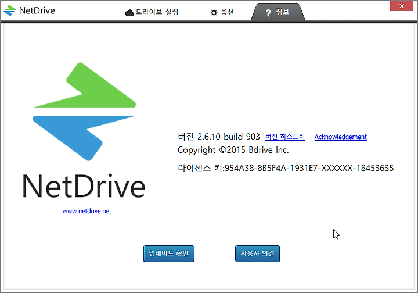Select the 정보 tab
The image size is (418, 293).
278,12
